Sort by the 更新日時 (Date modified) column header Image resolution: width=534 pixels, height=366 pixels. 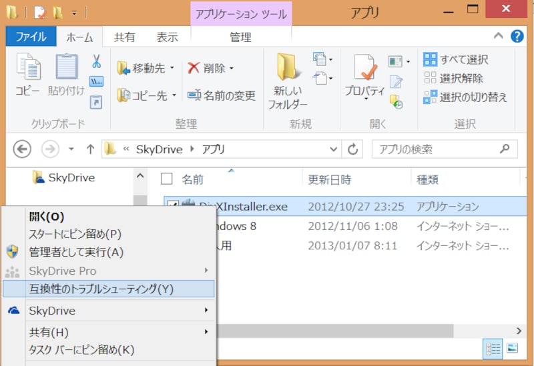329,179
